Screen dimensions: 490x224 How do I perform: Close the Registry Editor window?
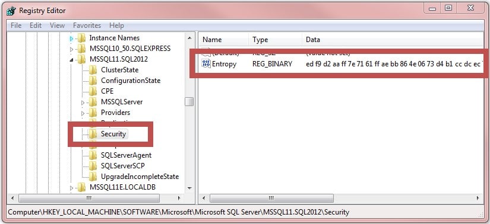(x=470, y=8)
